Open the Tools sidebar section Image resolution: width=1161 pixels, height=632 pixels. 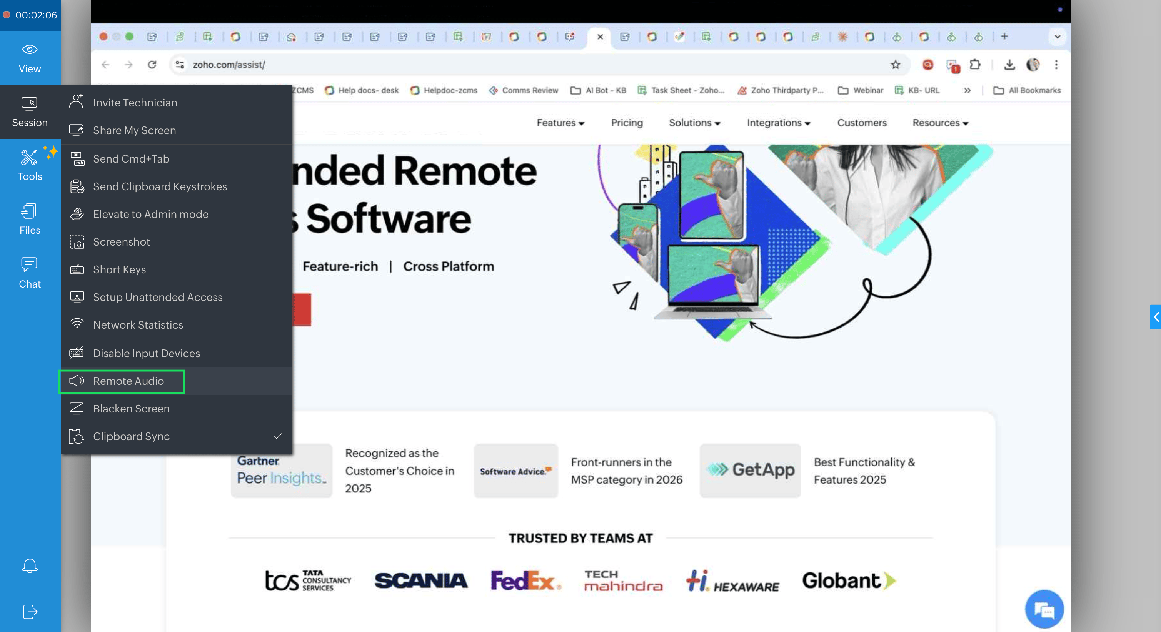point(30,165)
